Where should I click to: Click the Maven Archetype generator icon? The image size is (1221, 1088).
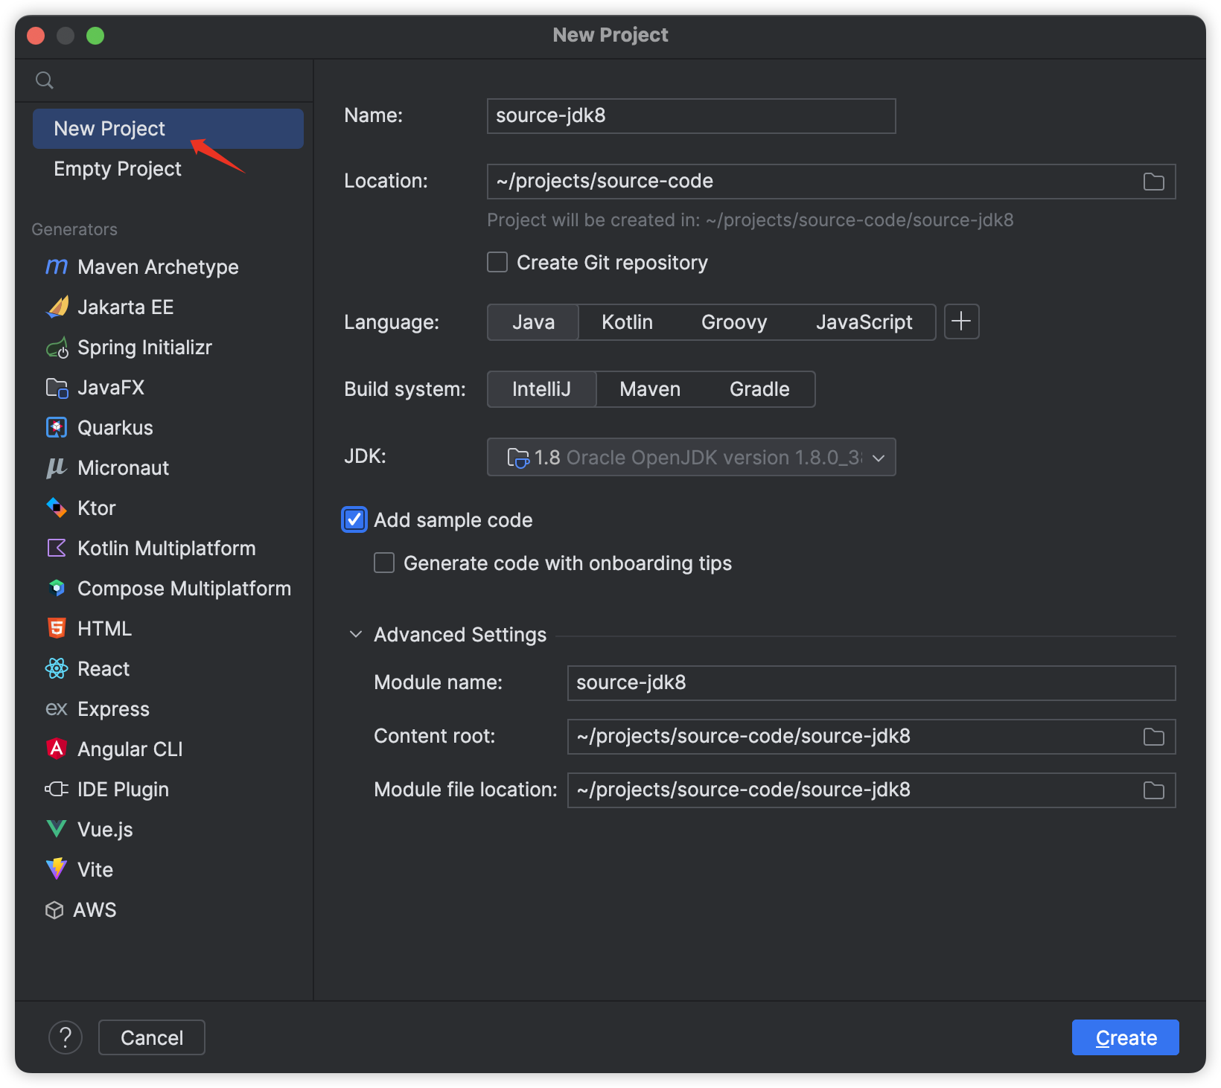click(x=57, y=266)
